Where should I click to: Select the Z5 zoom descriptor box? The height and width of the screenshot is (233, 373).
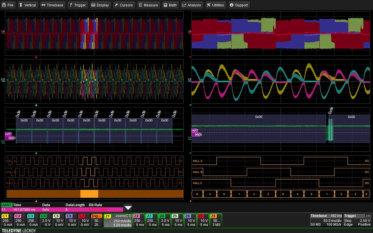tap(177, 220)
